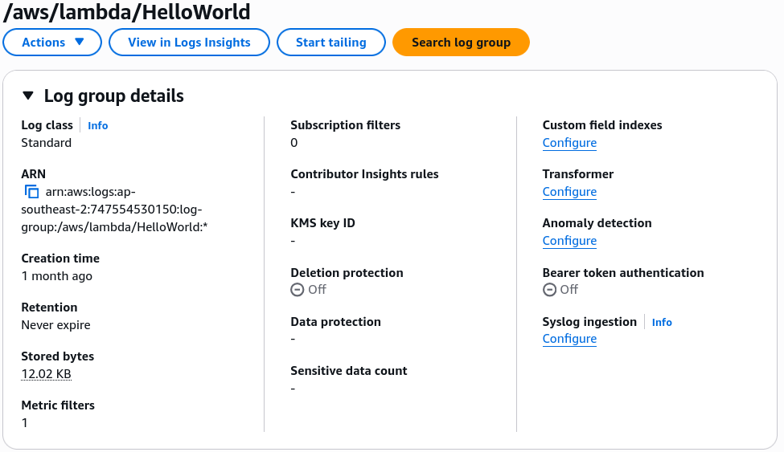
Task: Open Info link next to Log class
Action: click(98, 125)
